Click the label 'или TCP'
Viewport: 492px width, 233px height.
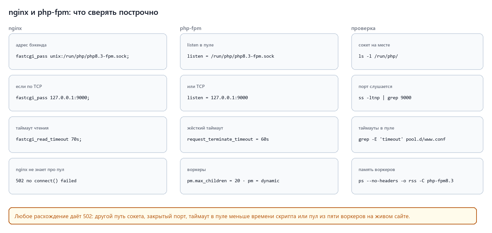pyautogui.click(x=196, y=87)
